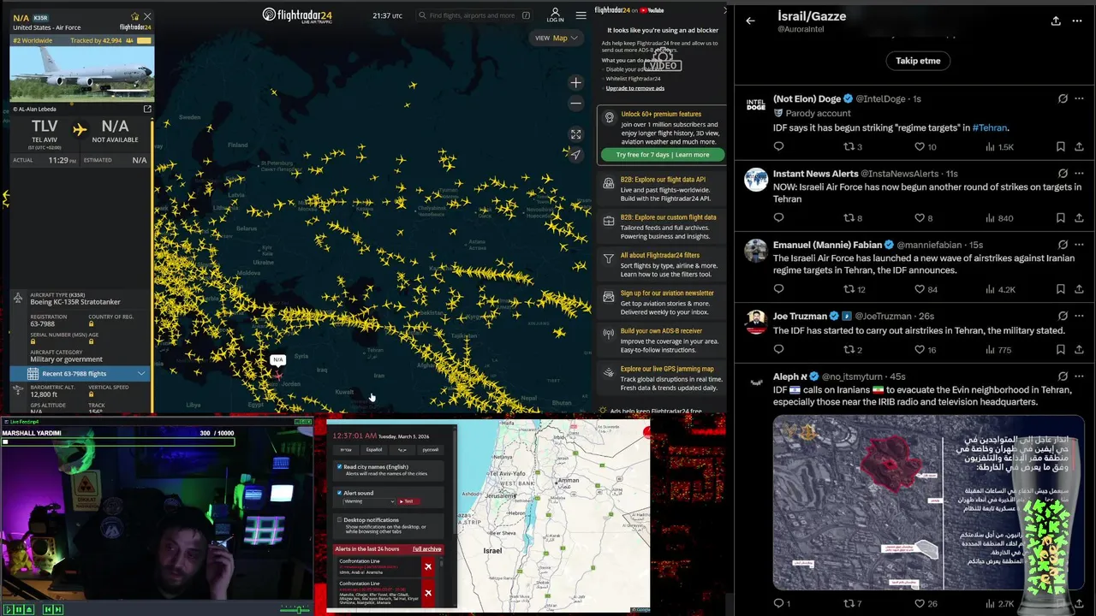1096x616 pixels.
Task: Click the Marshall Yardımı progress bar
Action: pyautogui.click(x=118, y=441)
